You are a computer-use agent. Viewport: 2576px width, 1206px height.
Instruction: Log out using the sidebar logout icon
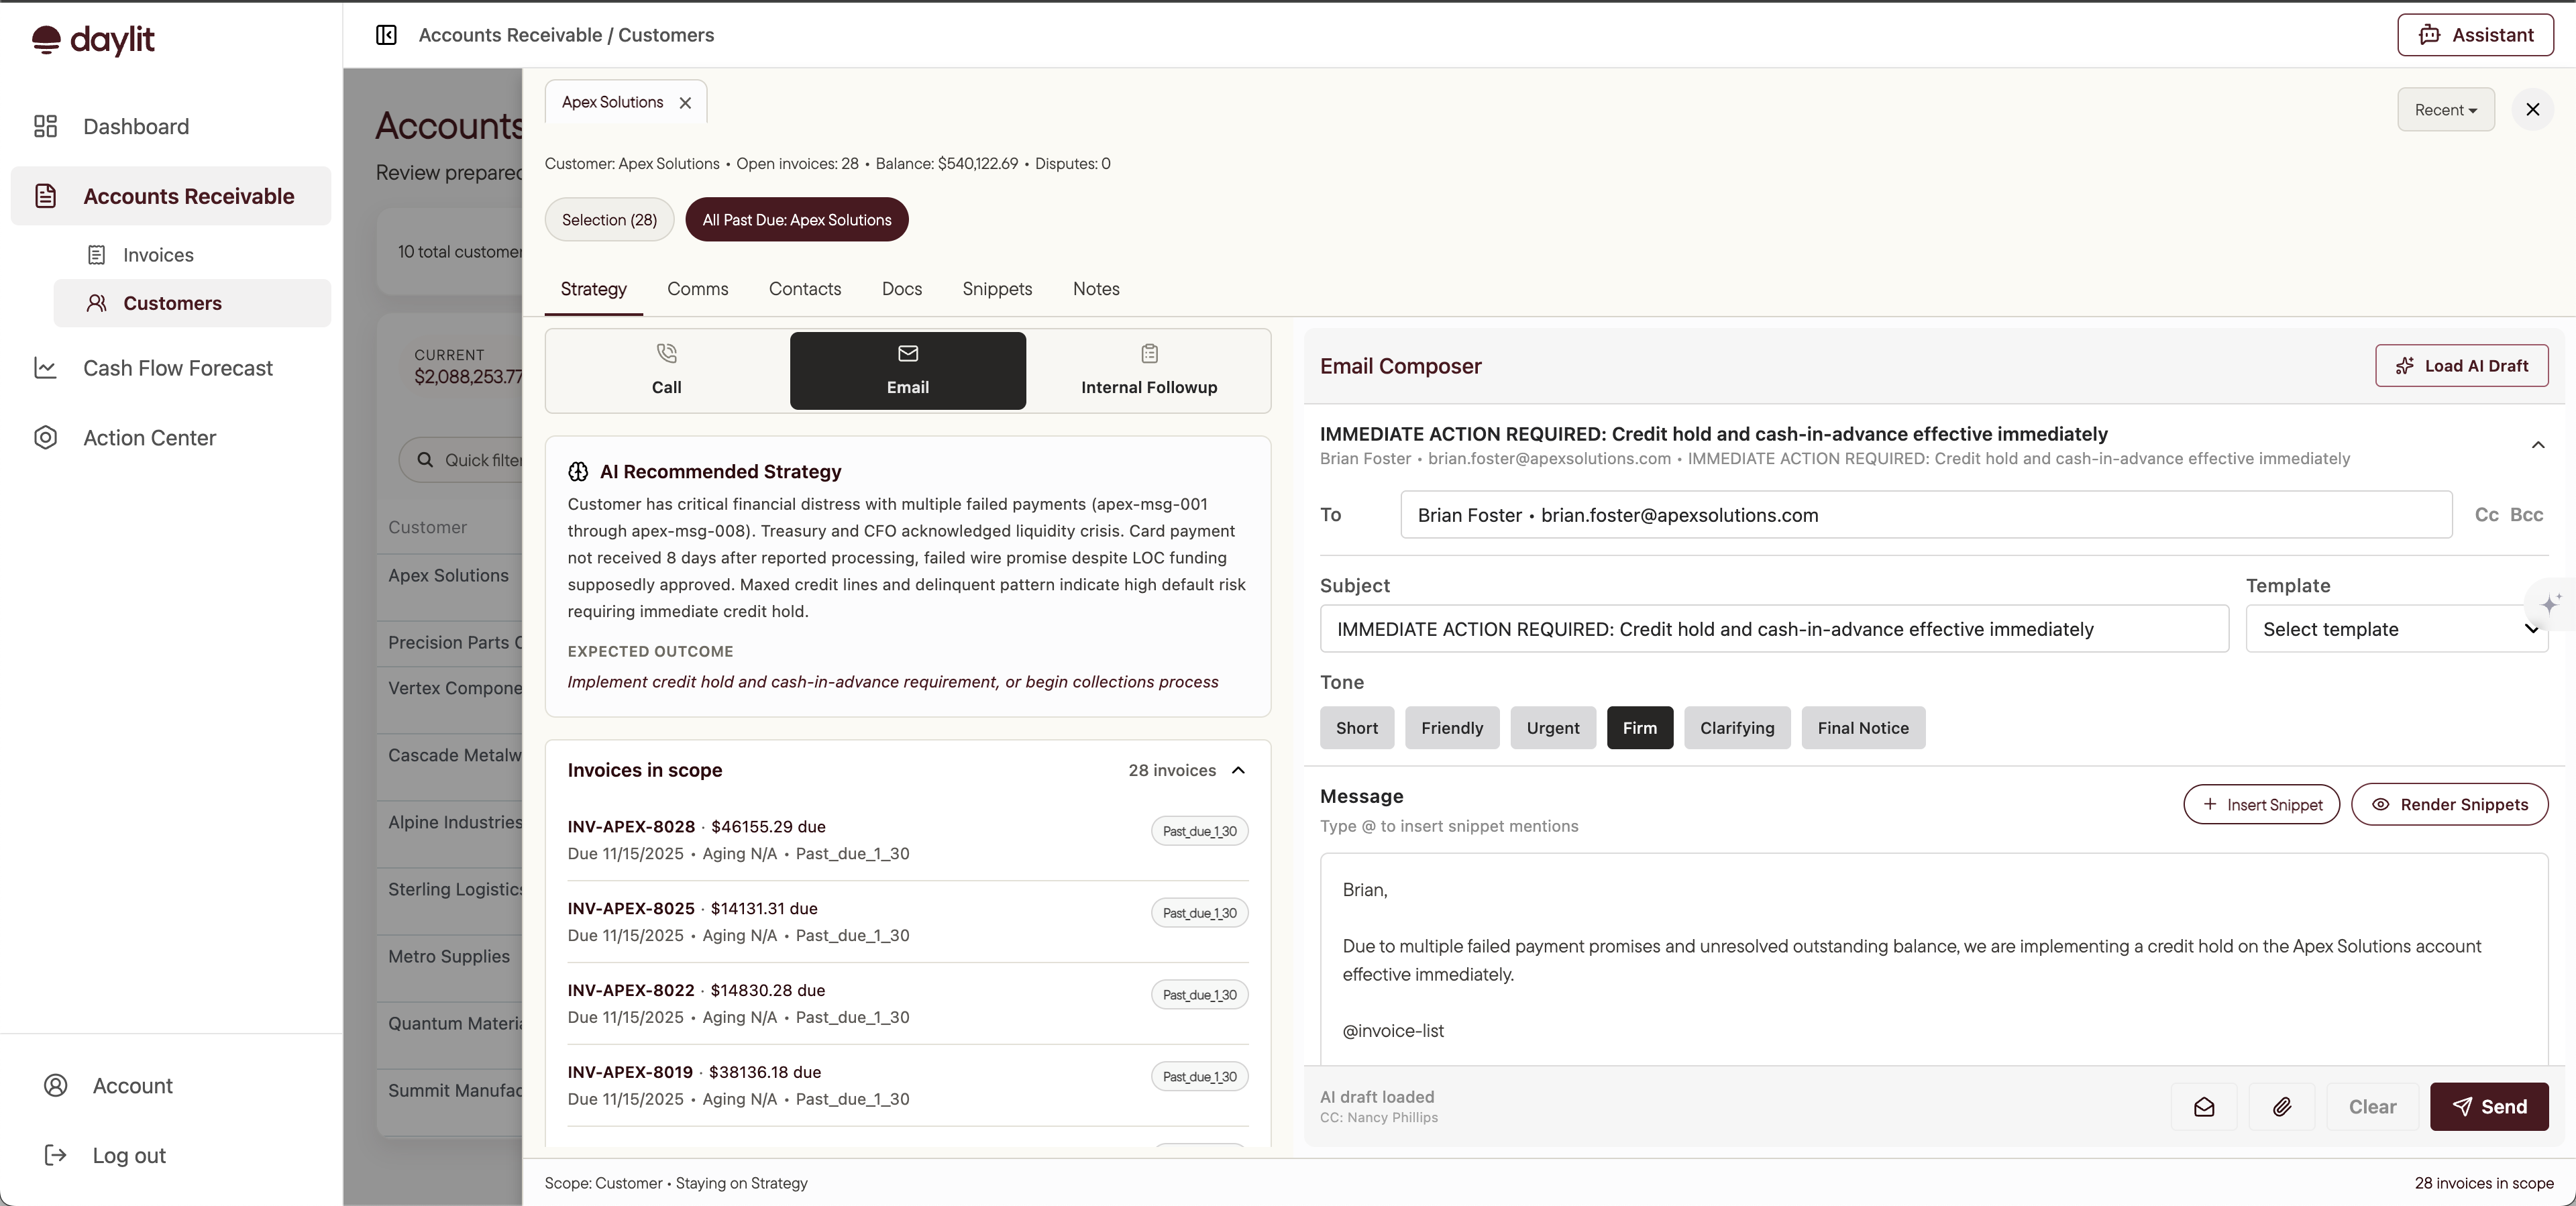pos(56,1155)
